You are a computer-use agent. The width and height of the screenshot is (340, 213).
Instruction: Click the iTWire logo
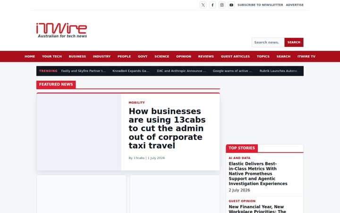[61, 30]
